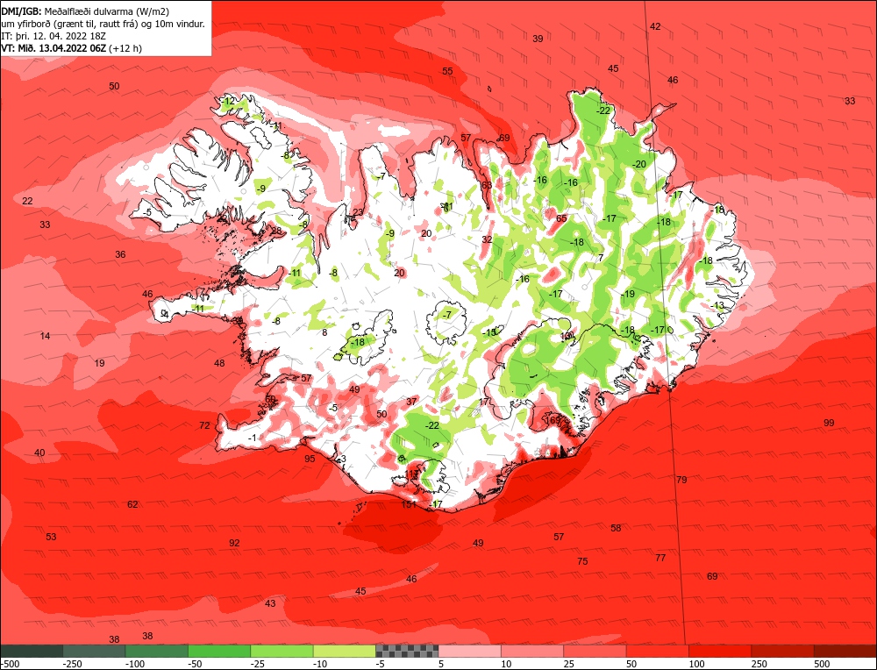This screenshot has height=670, width=877.
Task: Click the map value '-12' in the Westfjords
Action: point(228,101)
